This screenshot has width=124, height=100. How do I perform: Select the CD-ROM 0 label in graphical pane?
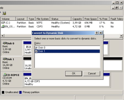[13, 75]
